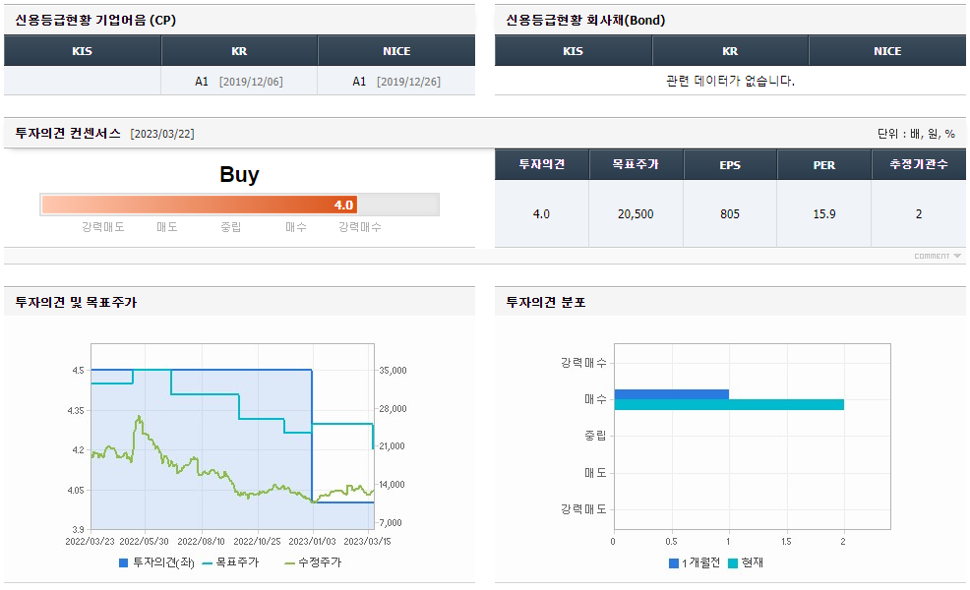Click the NICE rating A1 [2019/12/26]
This screenshot has width=970, height=590.
coord(396,82)
